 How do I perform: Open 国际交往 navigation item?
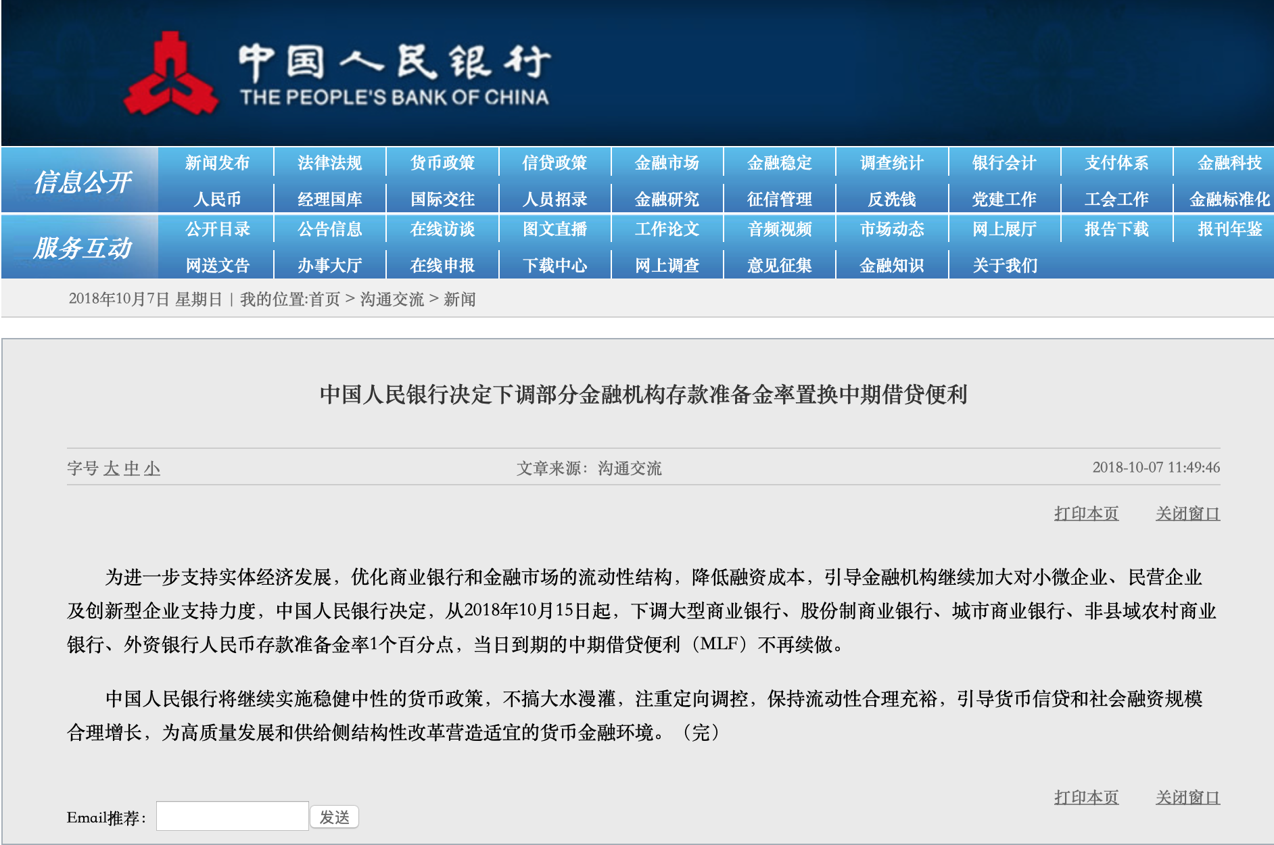442,199
